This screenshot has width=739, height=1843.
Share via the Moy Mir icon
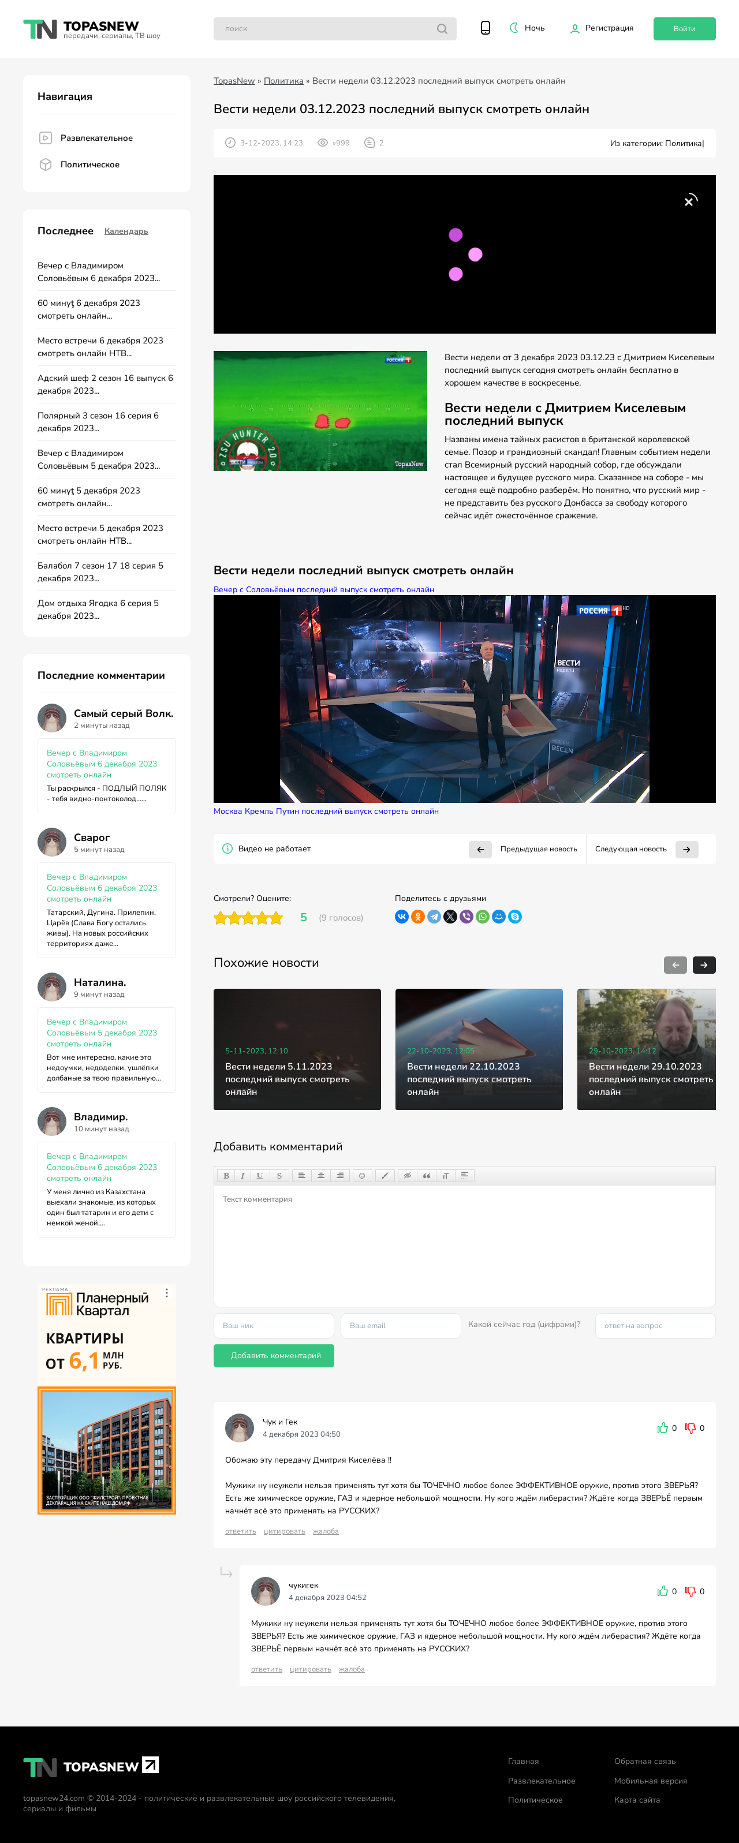(499, 917)
